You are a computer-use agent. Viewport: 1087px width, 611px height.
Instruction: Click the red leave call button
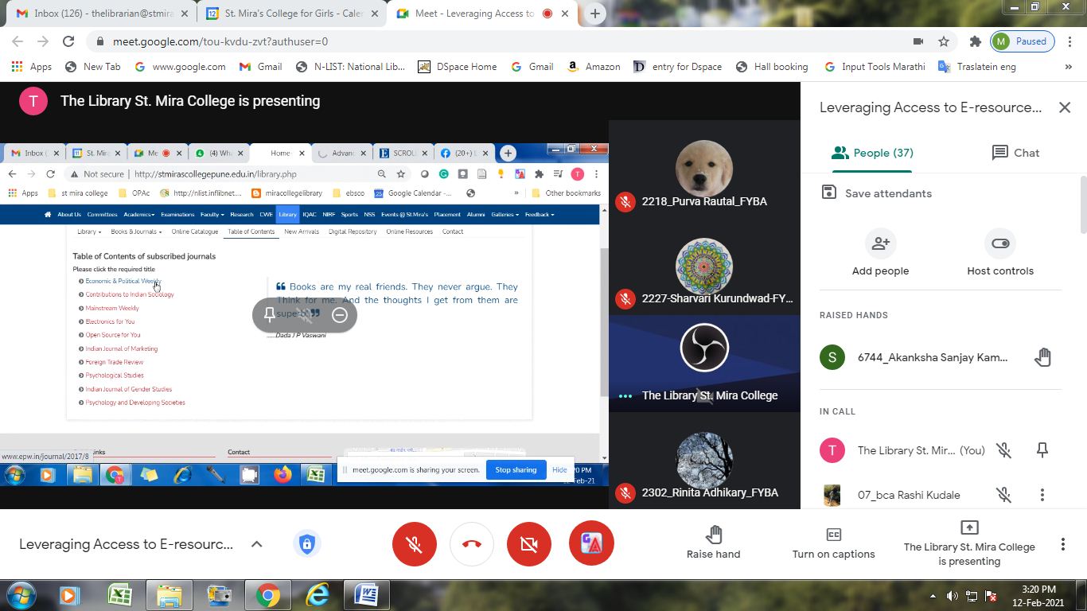(472, 544)
